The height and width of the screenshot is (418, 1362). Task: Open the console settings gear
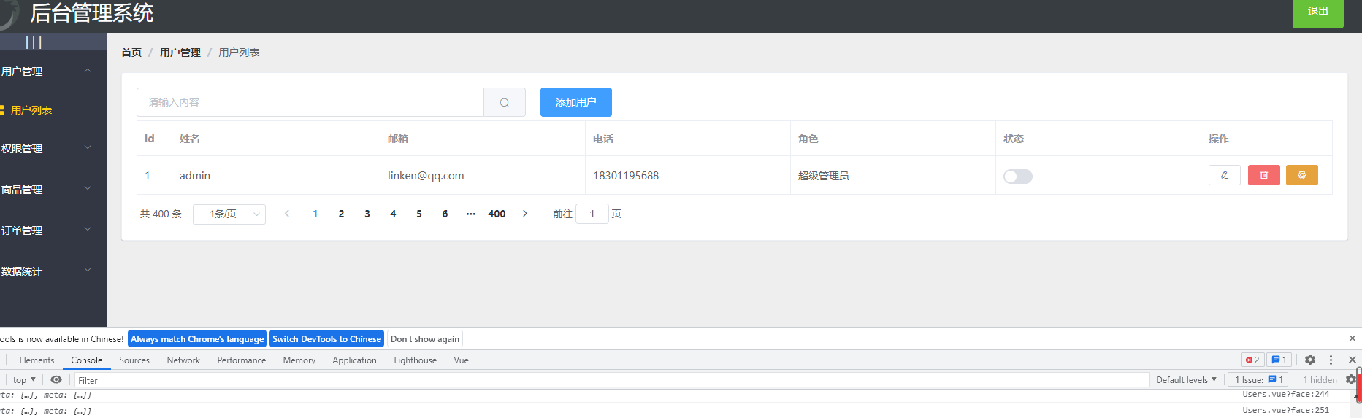[x=1350, y=379]
